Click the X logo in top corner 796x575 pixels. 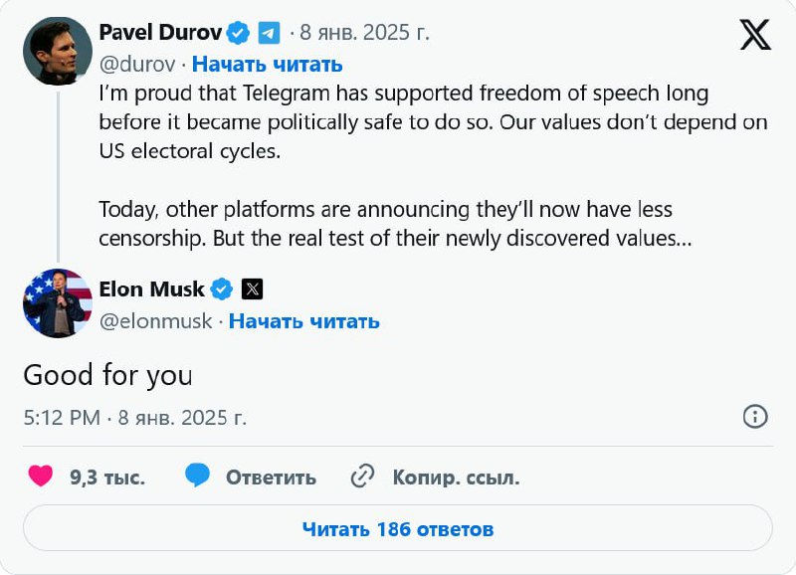[x=755, y=35]
